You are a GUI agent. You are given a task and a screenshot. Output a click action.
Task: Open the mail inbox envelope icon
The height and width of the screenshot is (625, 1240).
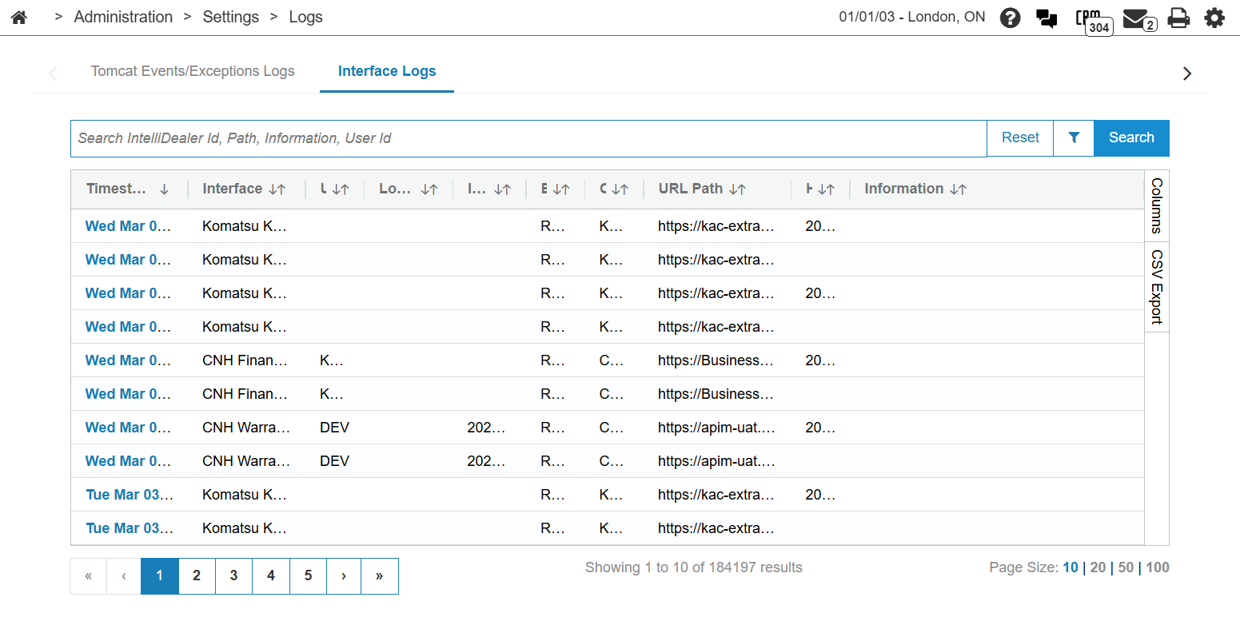[1135, 18]
